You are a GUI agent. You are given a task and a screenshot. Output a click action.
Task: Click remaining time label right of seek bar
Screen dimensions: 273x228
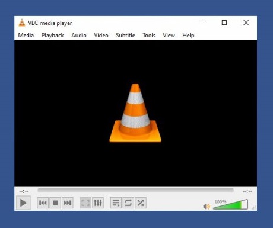pos(247,191)
